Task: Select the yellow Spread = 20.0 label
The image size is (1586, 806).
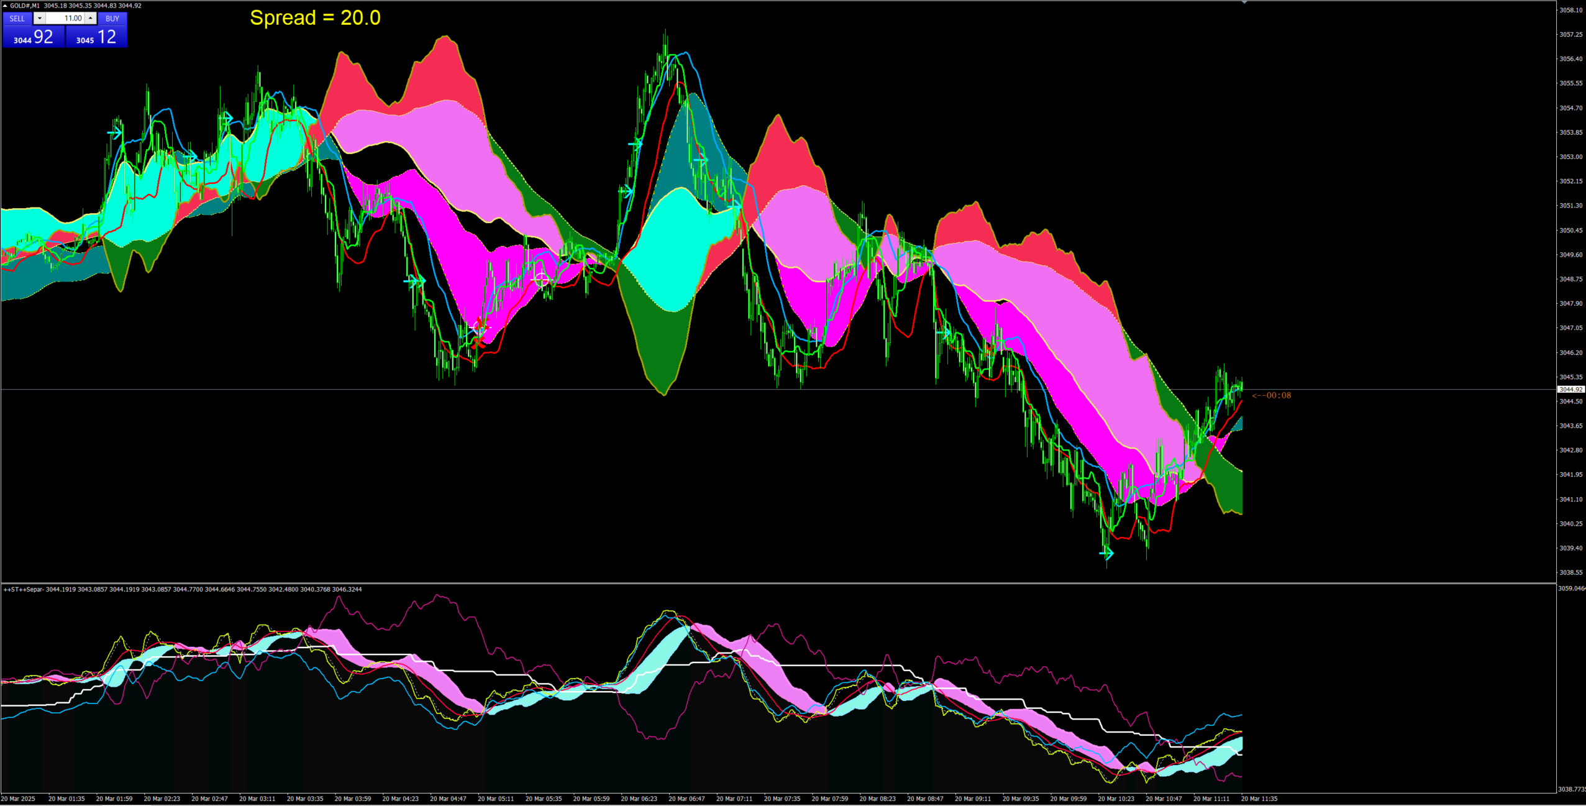Action: click(x=315, y=17)
